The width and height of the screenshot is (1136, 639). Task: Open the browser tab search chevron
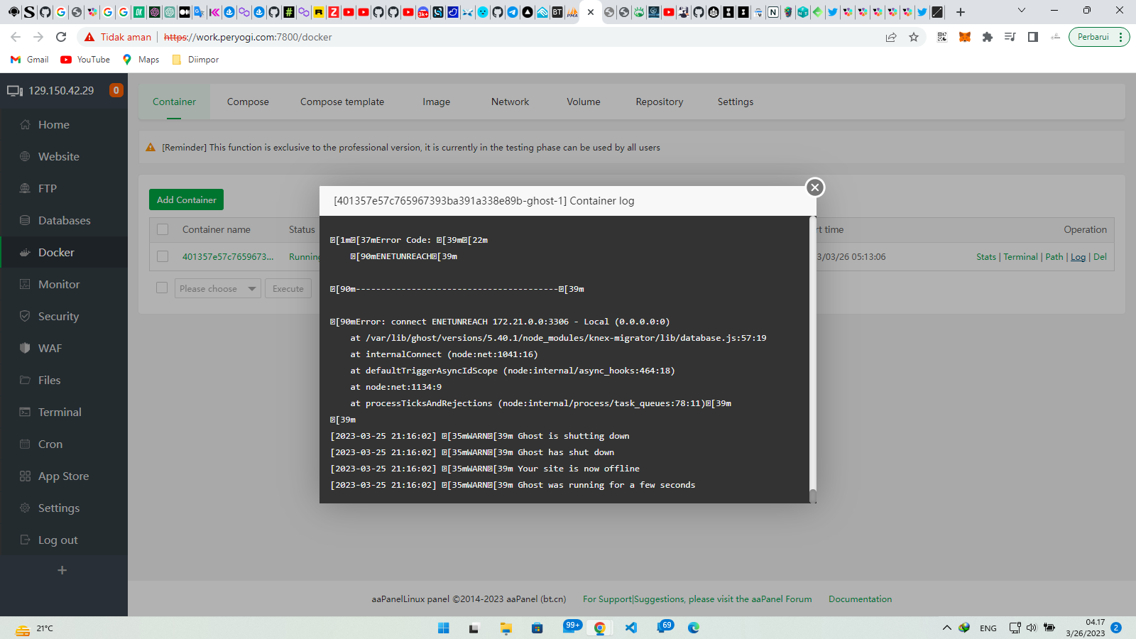tap(1021, 11)
